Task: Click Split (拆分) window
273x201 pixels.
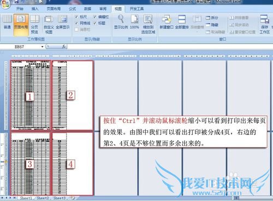Action: pyautogui.click(x=212, y=17)
